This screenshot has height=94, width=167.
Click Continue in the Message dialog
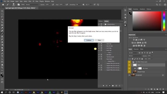click(x=89, y=40)
